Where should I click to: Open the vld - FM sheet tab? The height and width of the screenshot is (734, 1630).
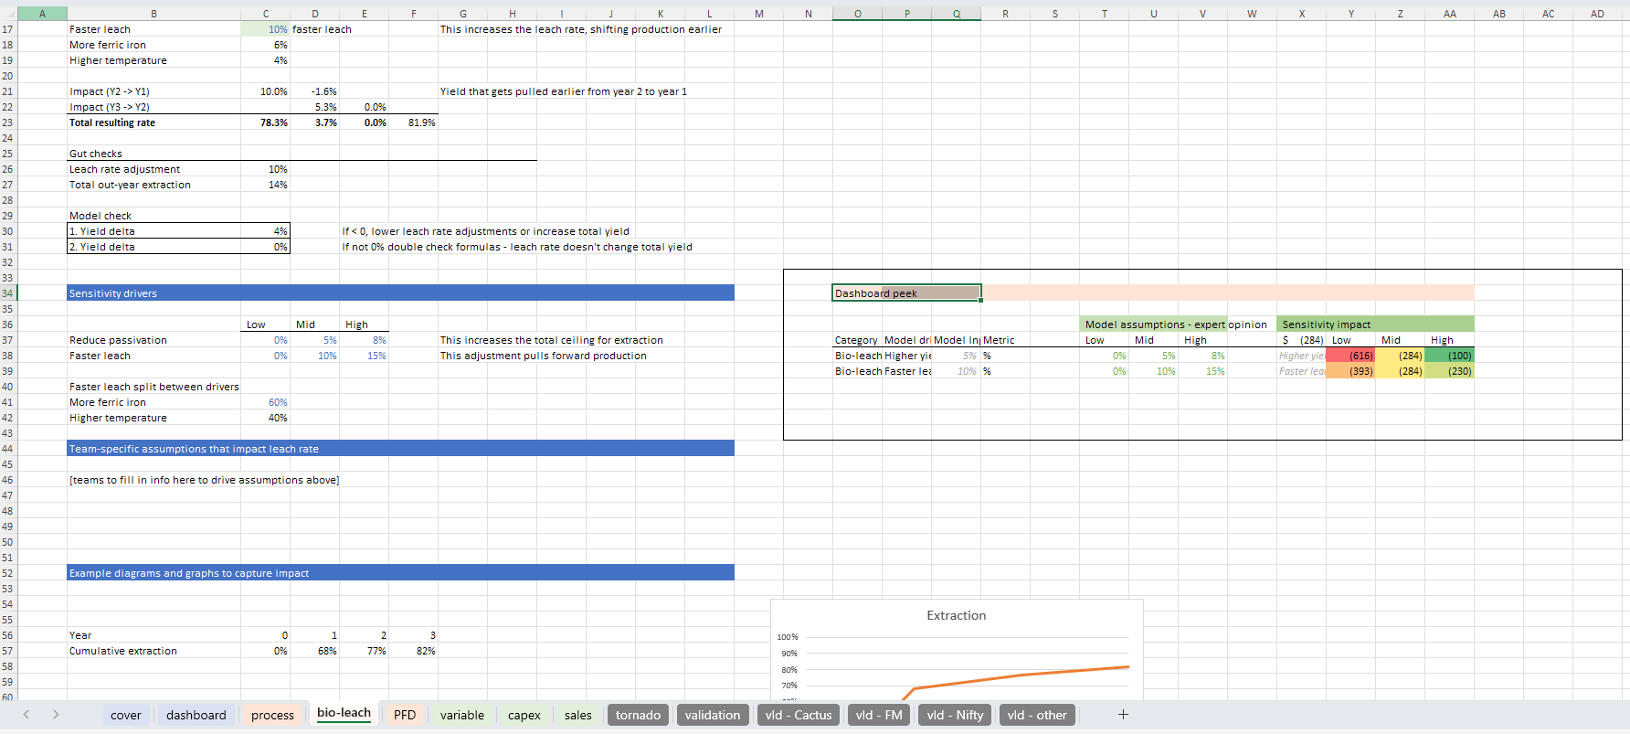[x=879, y=715]
